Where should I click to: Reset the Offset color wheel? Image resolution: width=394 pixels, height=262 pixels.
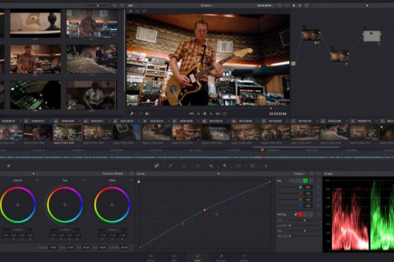[131, 180]
